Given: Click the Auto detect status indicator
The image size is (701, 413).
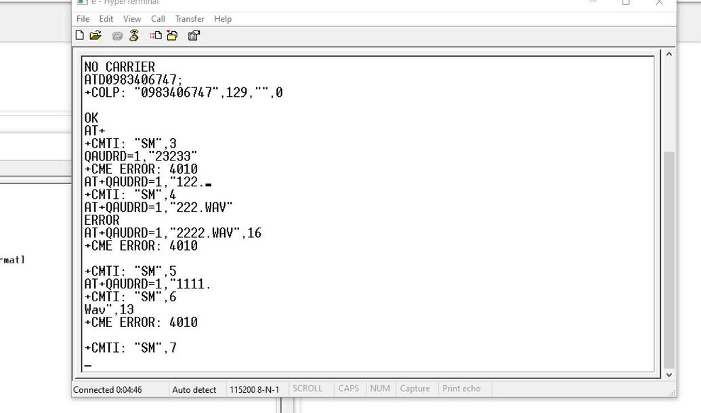Looking at the screenshot, I should [195, 389].
